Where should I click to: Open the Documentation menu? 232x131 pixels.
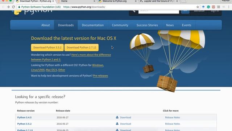tap(93, 25)
